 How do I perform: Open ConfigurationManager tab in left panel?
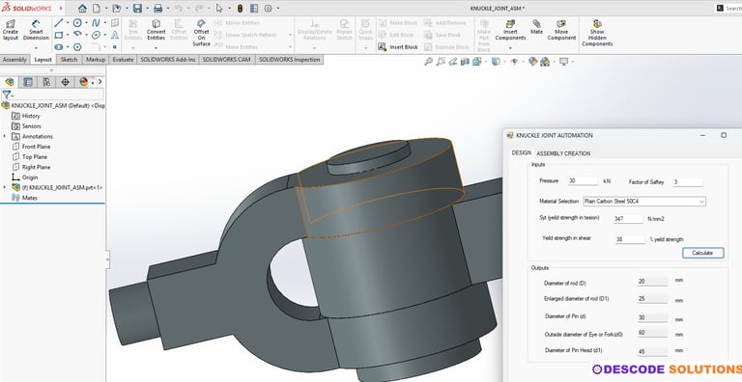tap(46, 82)
